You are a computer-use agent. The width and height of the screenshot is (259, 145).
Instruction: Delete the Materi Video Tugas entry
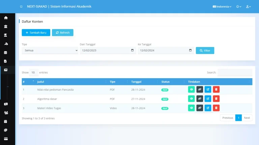216,108
